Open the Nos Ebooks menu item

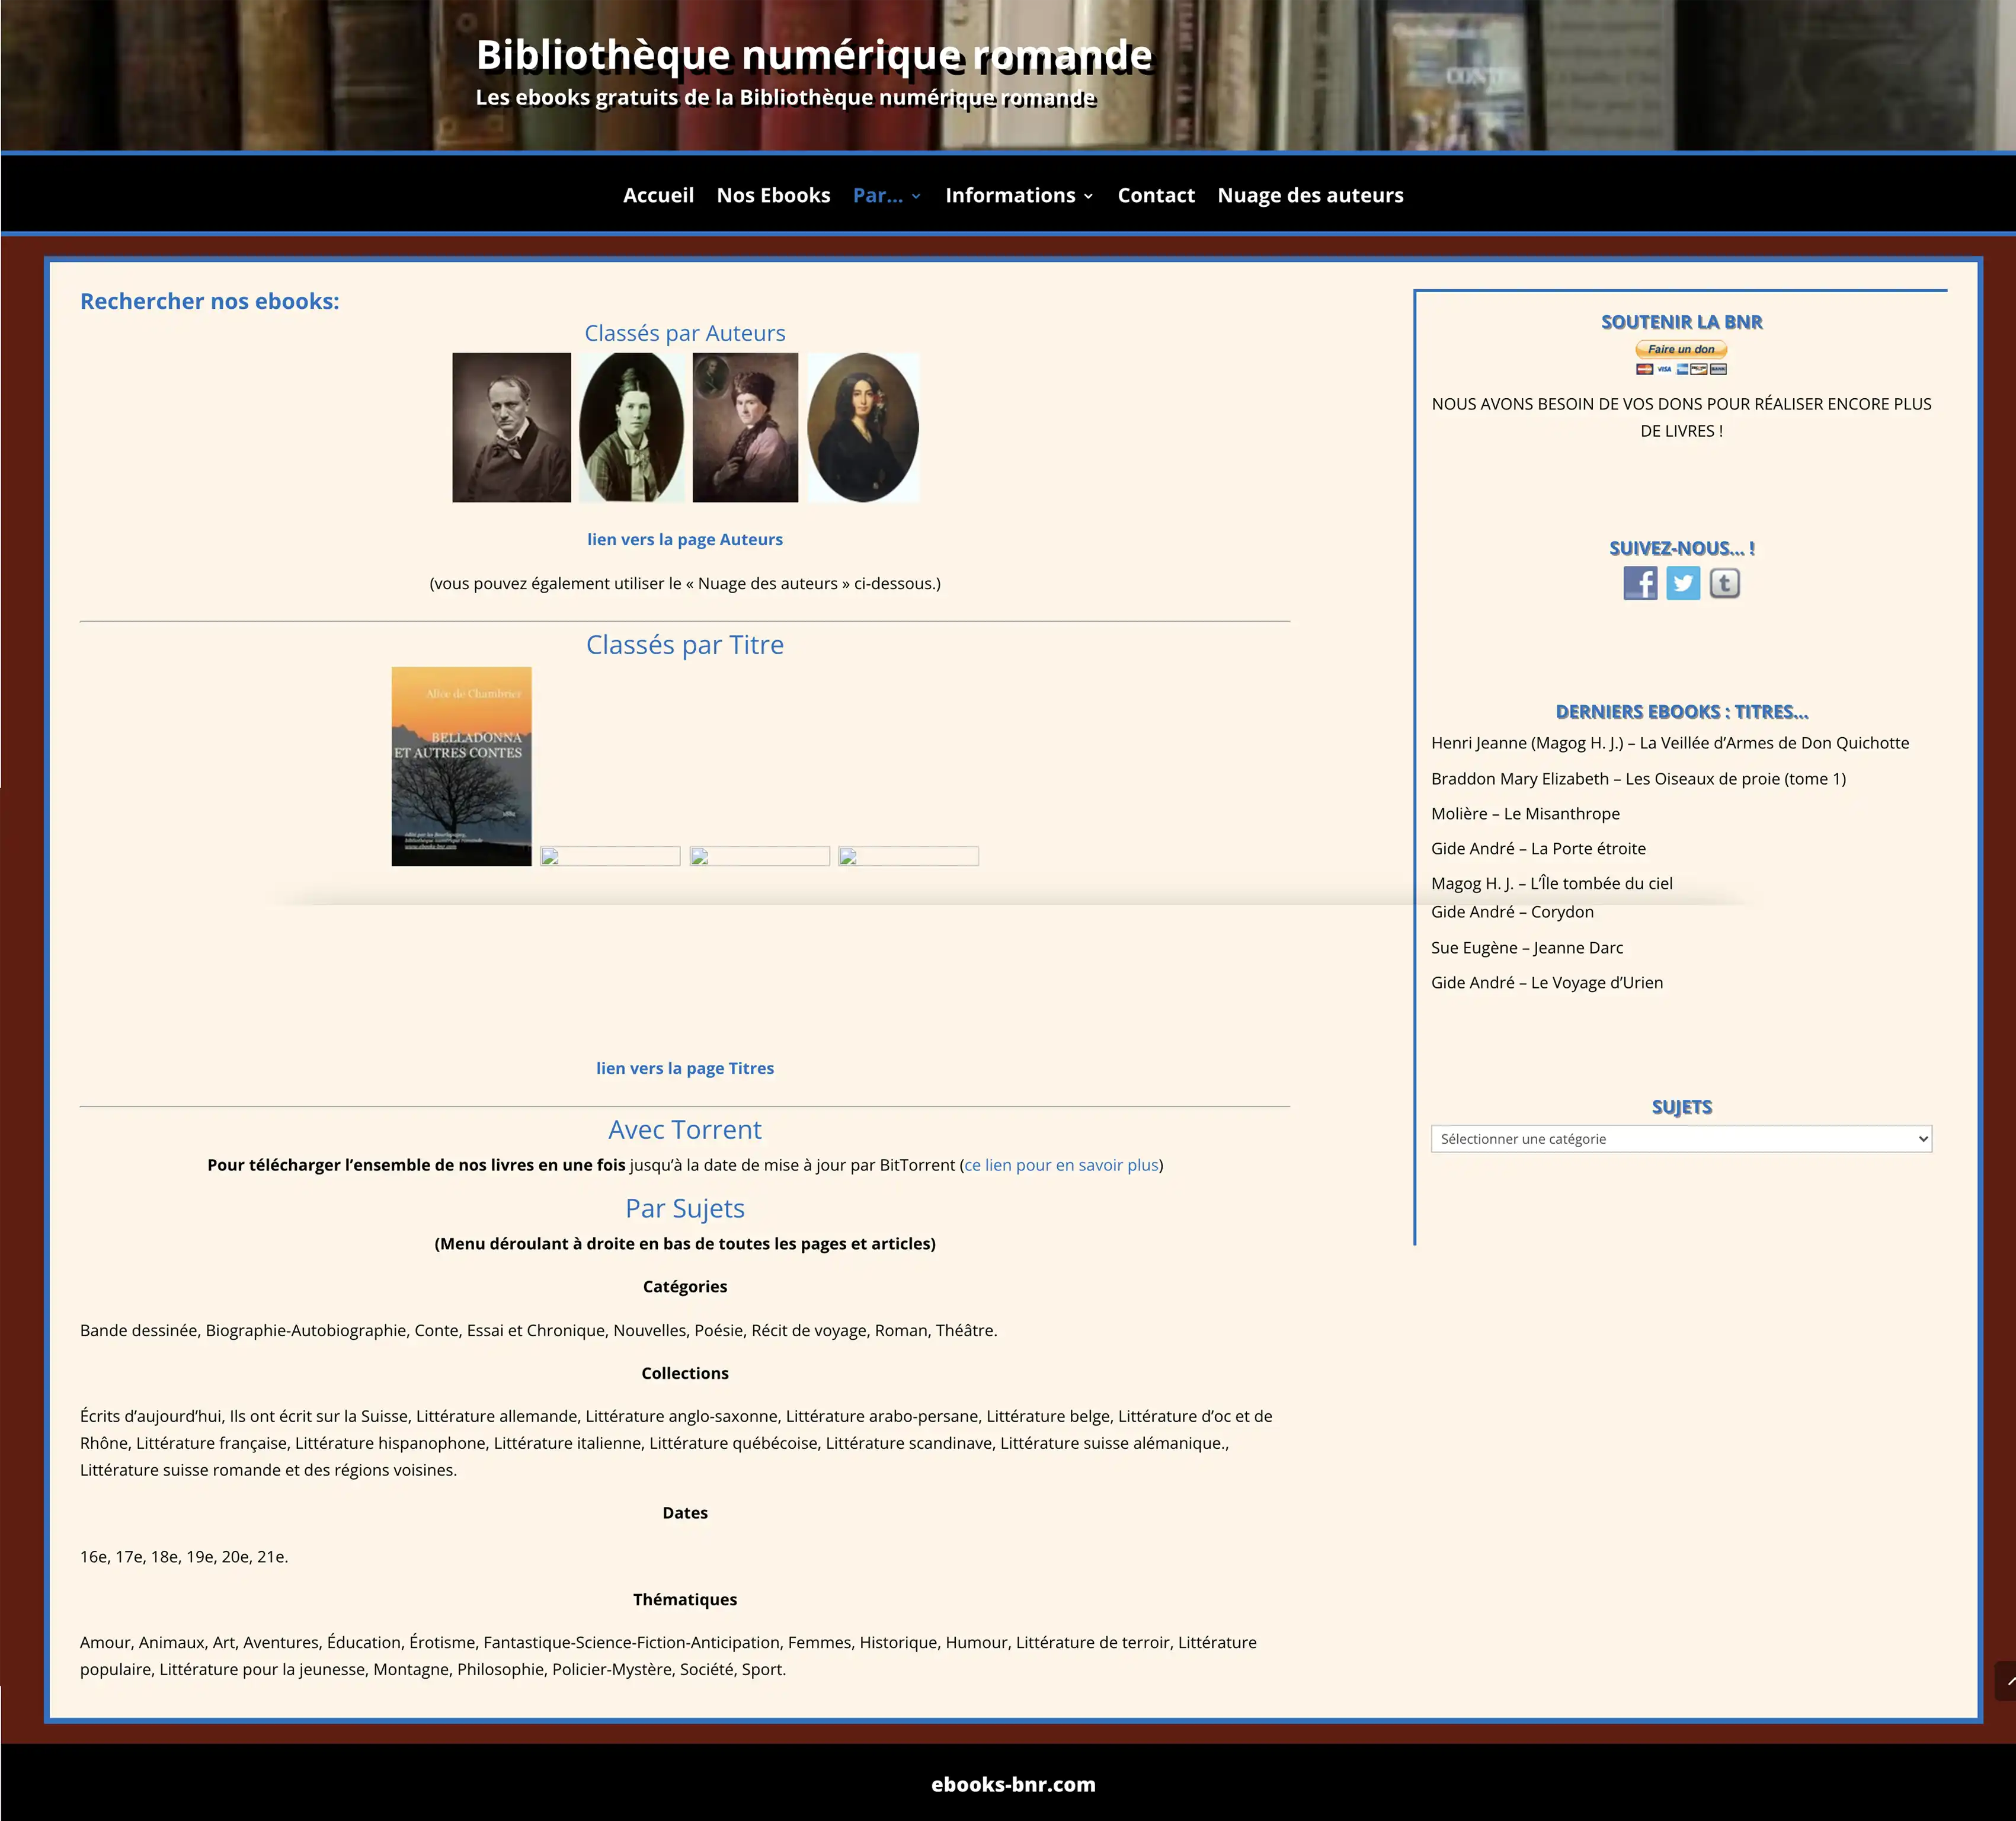[x=773, y=196]
